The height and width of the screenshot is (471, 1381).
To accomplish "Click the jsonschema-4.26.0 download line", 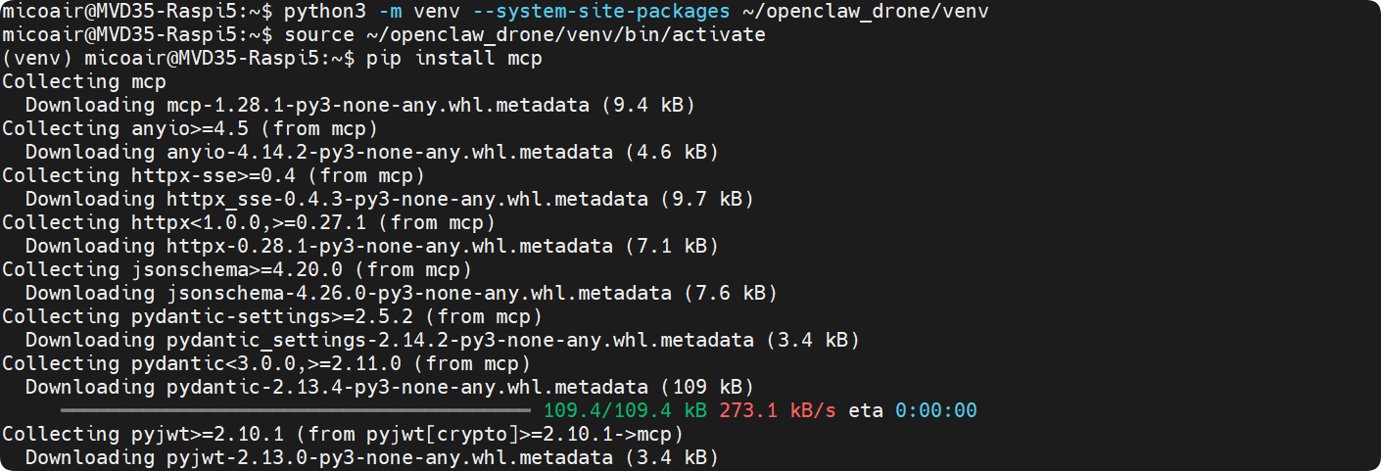I will pos(401,293).
